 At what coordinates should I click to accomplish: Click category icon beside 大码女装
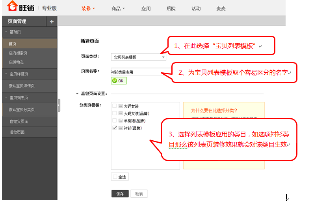[x=121, y=106]
